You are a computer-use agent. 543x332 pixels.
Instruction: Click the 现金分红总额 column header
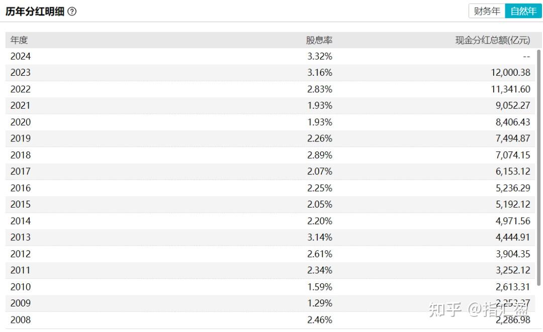pos(490,40)
